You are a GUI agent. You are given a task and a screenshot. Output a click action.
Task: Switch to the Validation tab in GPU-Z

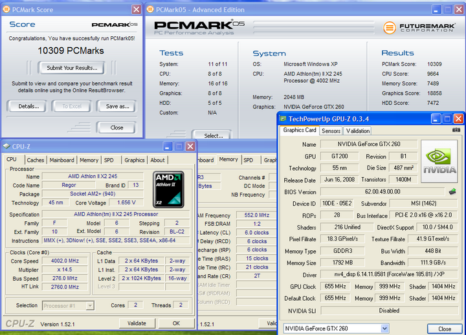[x=358, y=131]
